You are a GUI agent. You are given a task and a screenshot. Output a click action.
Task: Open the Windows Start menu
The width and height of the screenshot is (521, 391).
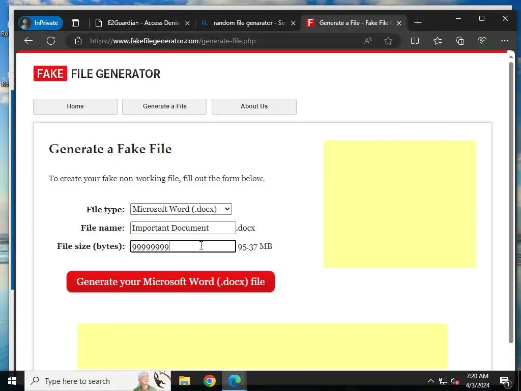point(12,381)
